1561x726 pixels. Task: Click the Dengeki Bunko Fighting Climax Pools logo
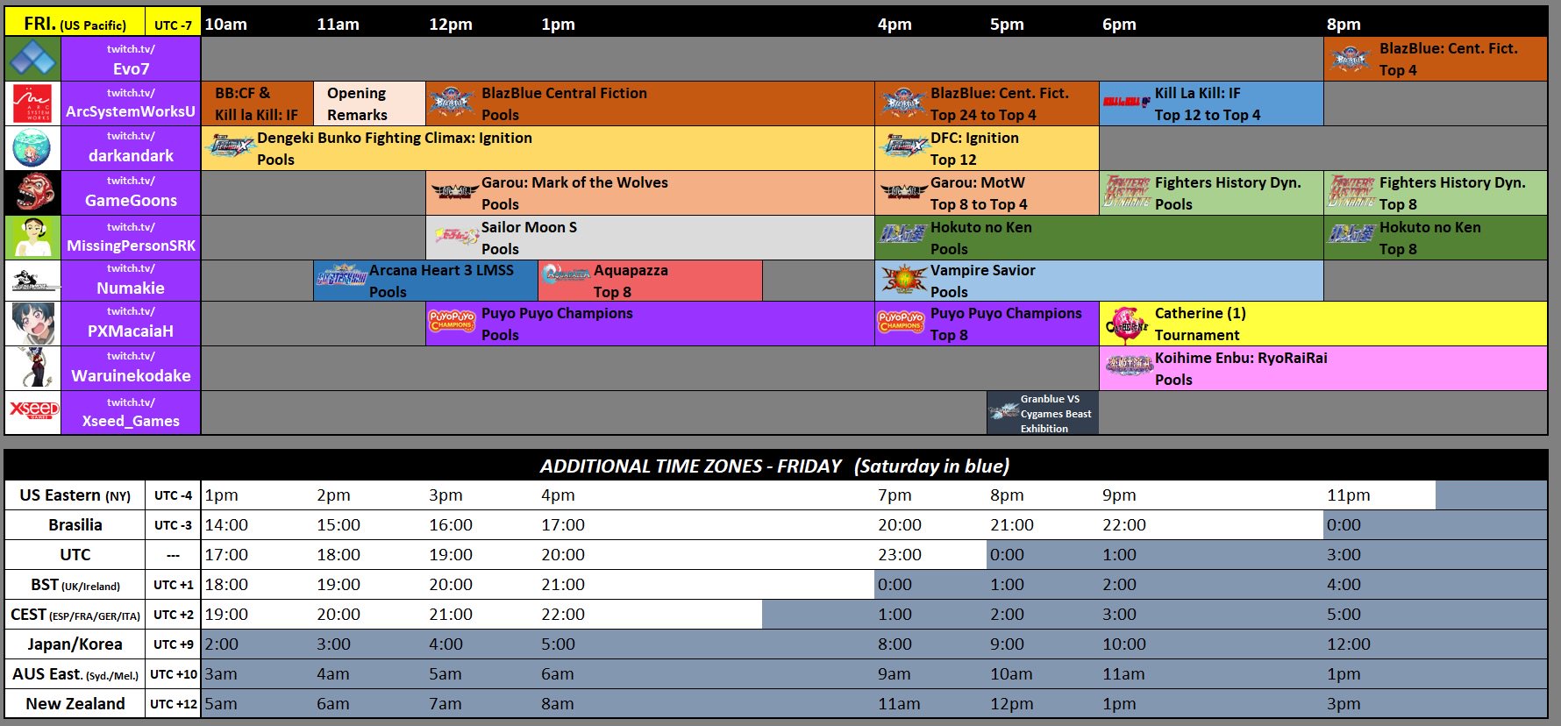click(x=228, y=146)
